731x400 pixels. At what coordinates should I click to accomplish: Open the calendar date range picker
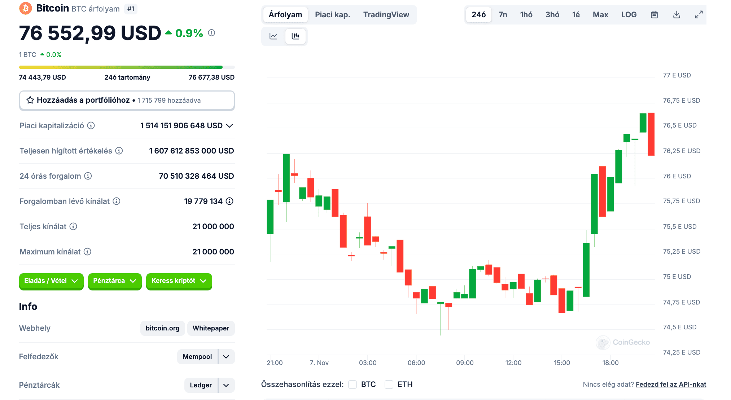[654, 15]
